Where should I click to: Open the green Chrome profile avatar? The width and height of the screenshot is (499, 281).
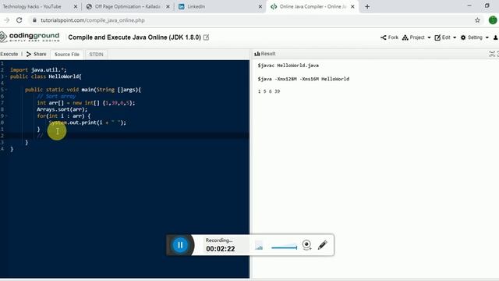493,20
